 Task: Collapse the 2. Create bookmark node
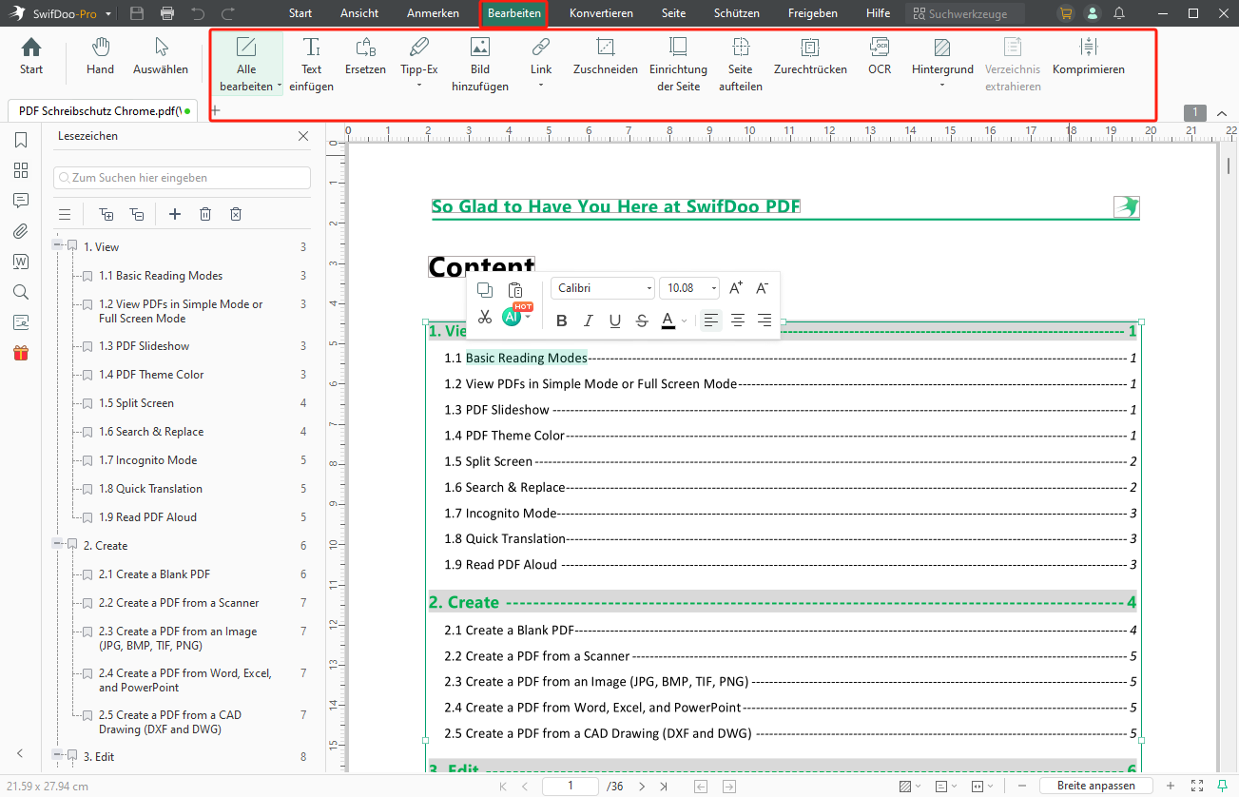tap(57, 545)
